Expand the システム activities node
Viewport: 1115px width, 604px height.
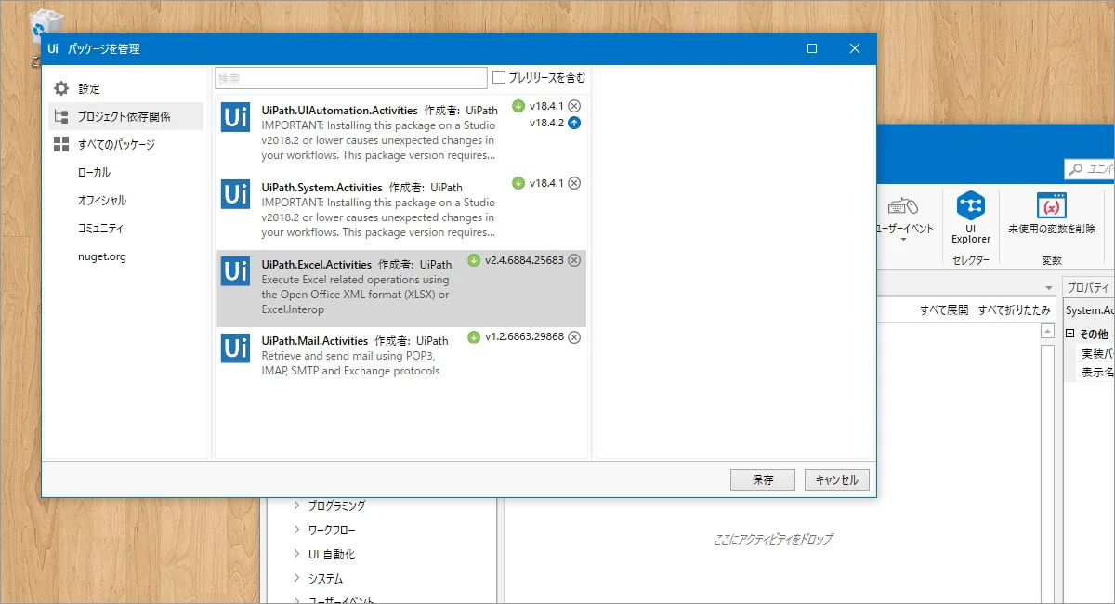click(297, 578)
